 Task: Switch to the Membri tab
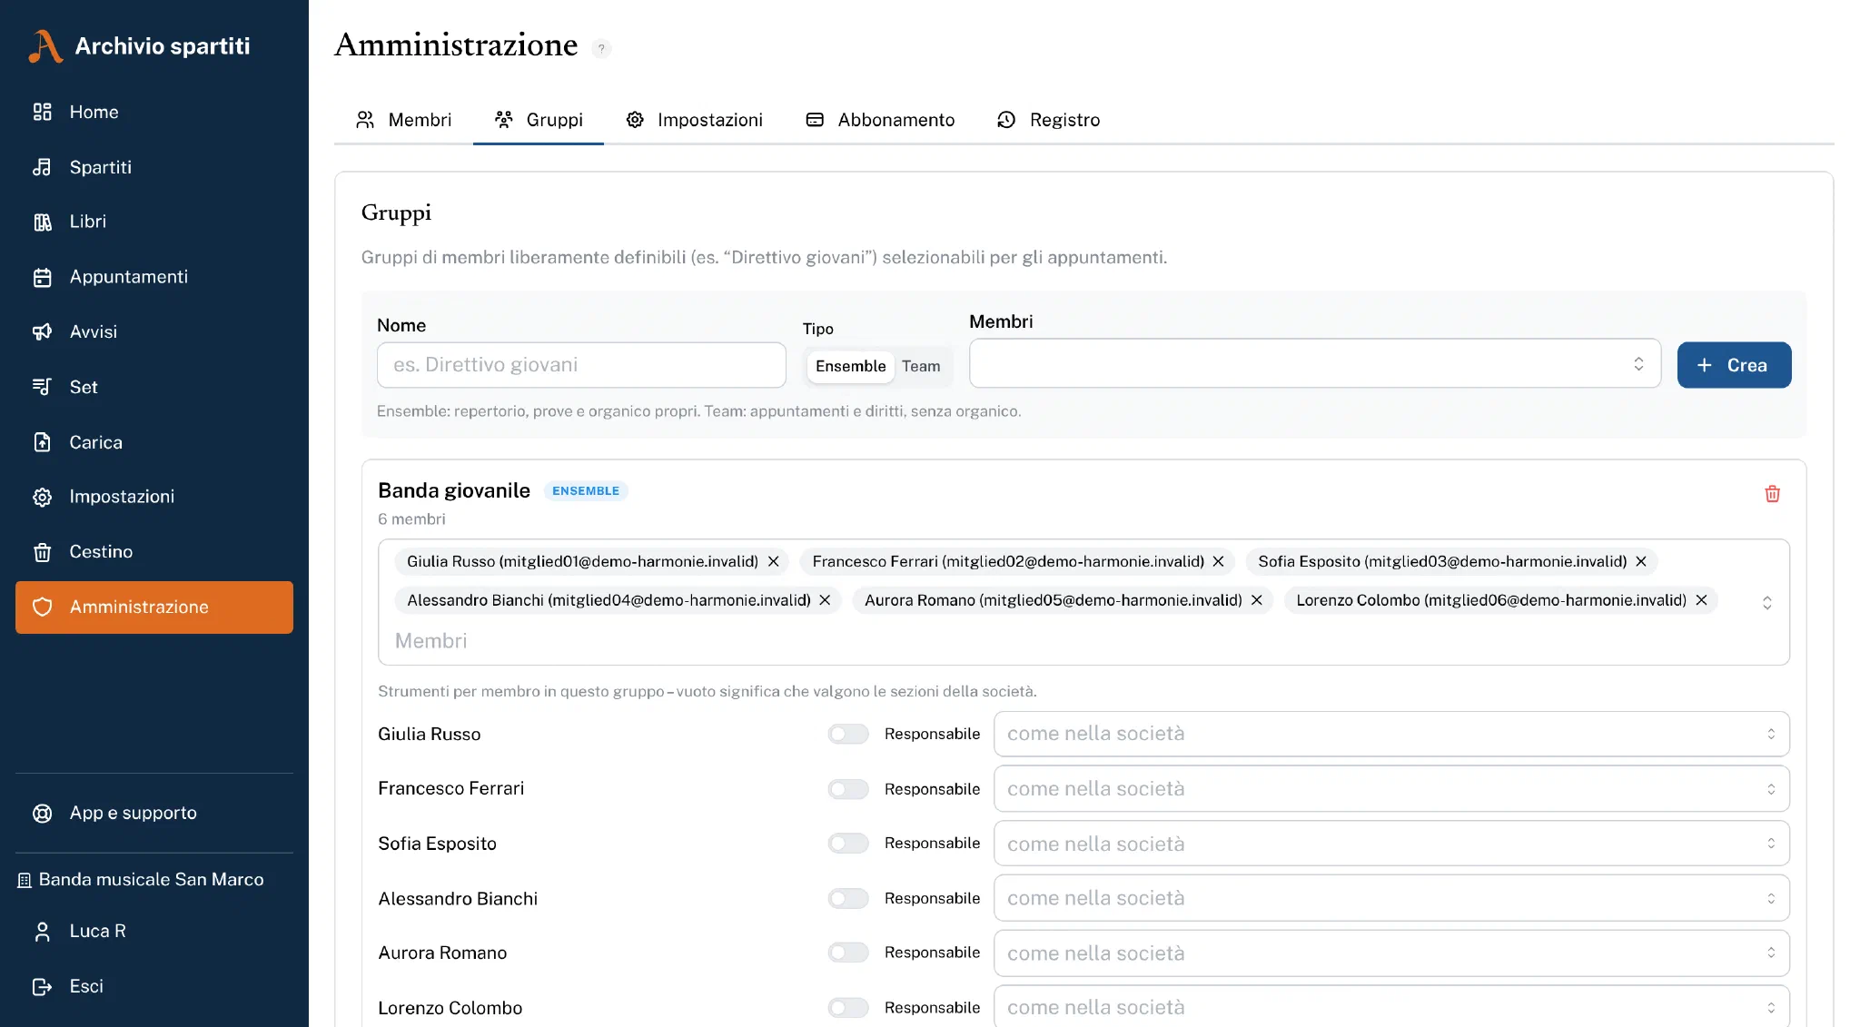[x=403, y=120]
